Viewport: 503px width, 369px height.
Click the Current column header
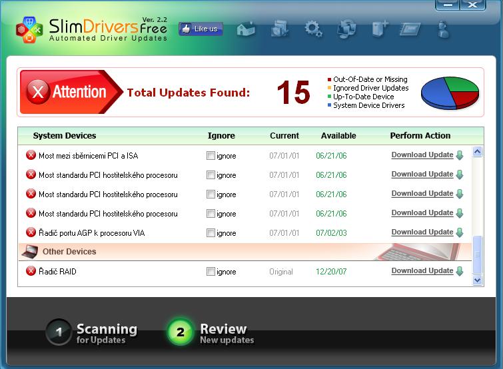click(x=284, y=136)
